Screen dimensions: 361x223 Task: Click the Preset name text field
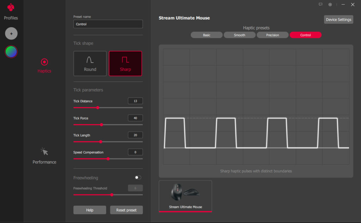click(108, 24)
